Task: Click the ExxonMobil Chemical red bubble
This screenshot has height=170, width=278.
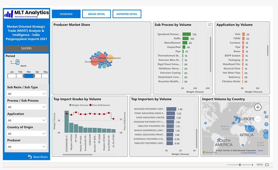Action: (95, 62)
